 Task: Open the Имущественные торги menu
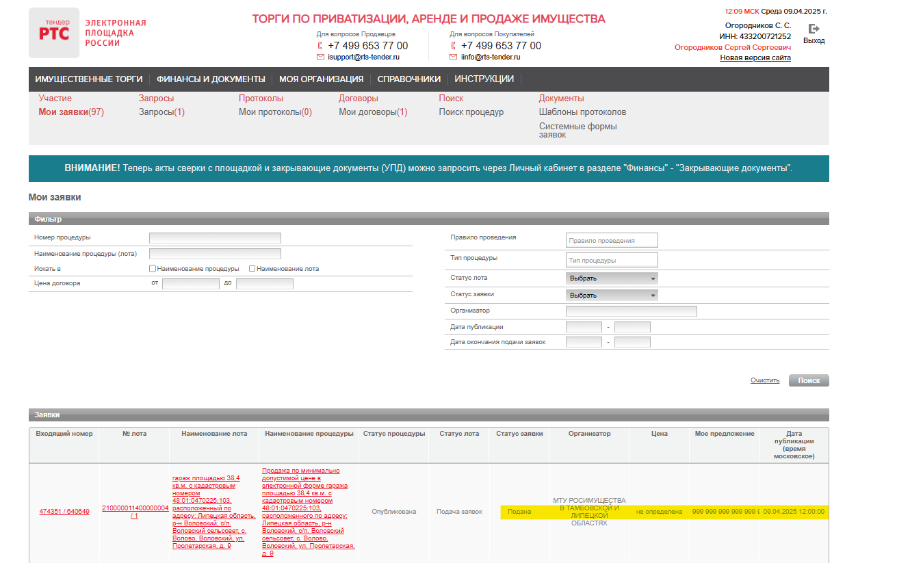tap(89, 79)
